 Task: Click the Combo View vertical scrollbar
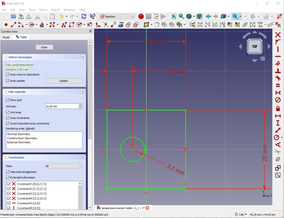90,92
